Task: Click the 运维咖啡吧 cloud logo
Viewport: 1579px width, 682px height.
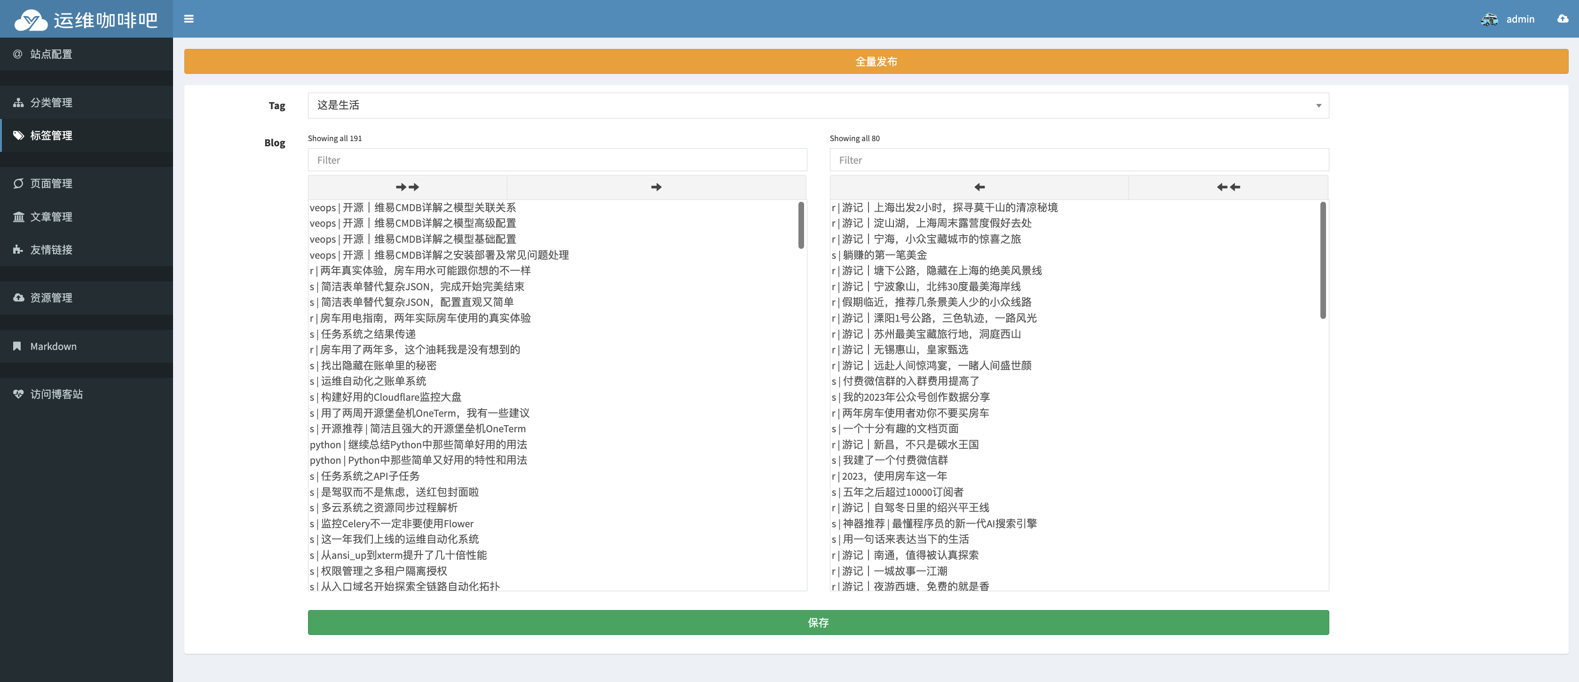Action: (31, 20)
